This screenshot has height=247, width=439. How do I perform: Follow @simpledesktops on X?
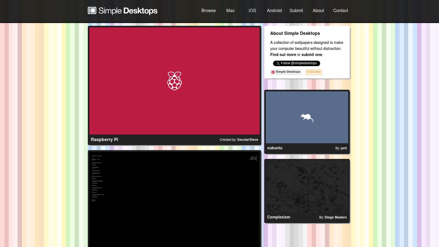(x=296, y=63)
